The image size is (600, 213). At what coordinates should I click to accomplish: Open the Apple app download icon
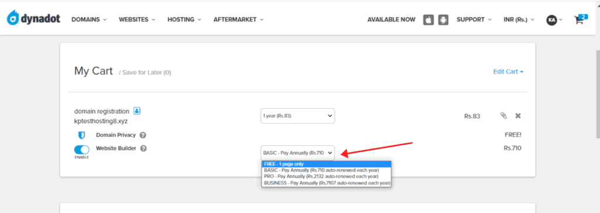pyautogui.click(x=428, y=20)
